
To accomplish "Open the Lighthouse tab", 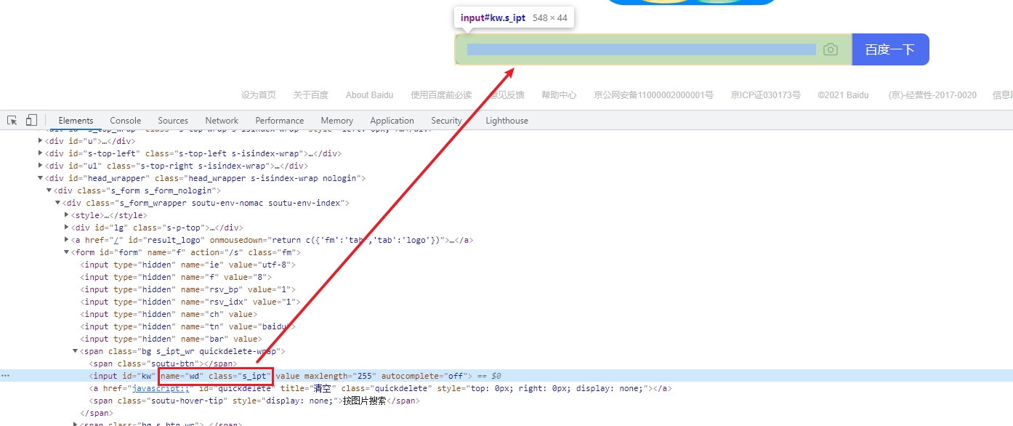I will [x=506, y=121].
